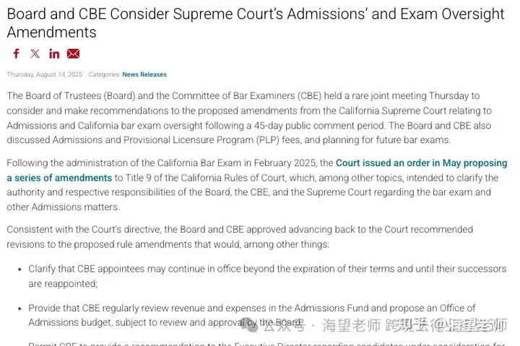The image size is (520, 346).
Task: Open the News Releases category link
Action: [144, 74]
